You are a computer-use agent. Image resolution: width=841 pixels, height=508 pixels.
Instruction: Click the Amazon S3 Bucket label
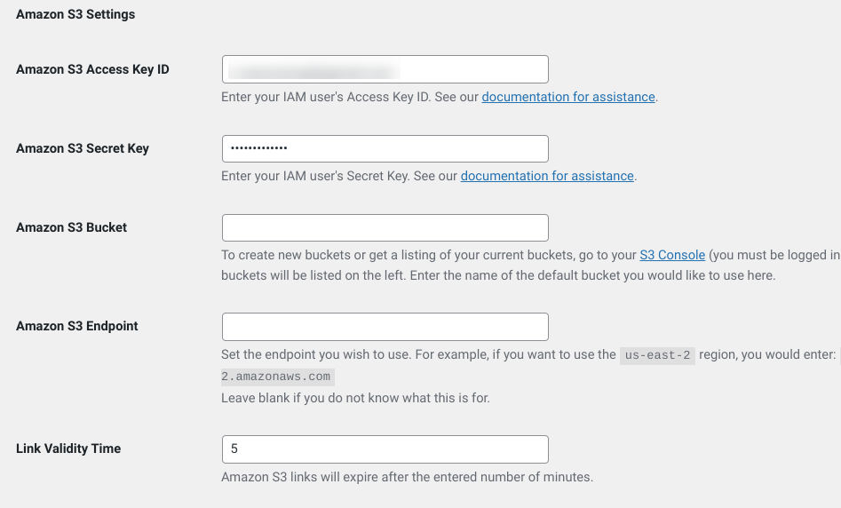click(x=71, y=227)
